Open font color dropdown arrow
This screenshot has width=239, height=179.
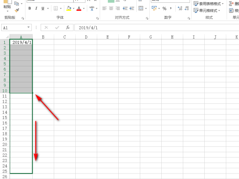coord(84,8)
